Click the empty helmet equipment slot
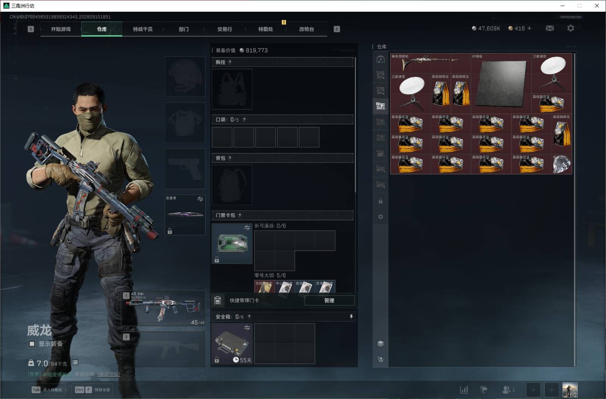 coord(185,77)
